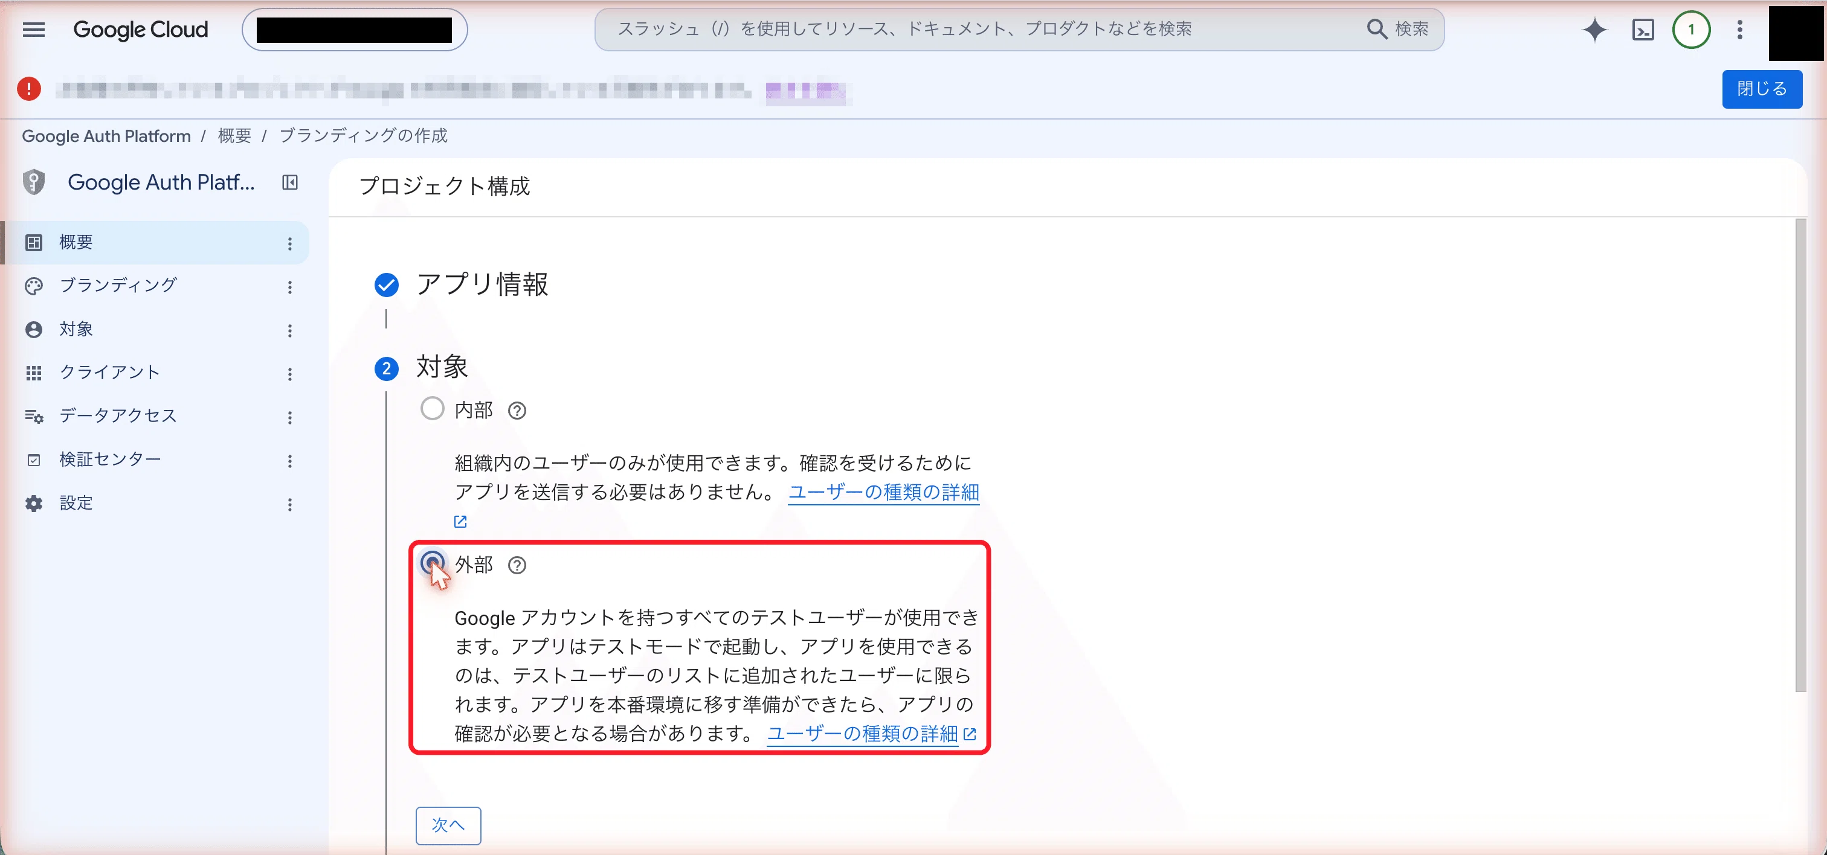The image size is (1827, 855).
Task: Click the データアクセス list-settings icon
Action: pyautogui.click(x=33, y=416)
